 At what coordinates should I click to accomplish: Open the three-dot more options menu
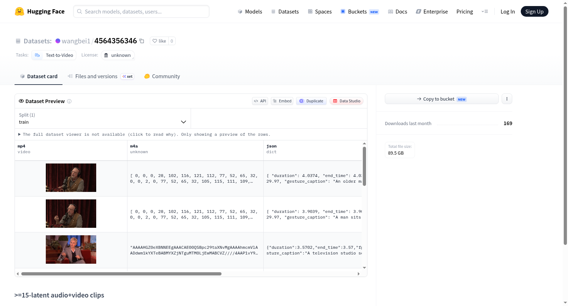click(507, 99)
